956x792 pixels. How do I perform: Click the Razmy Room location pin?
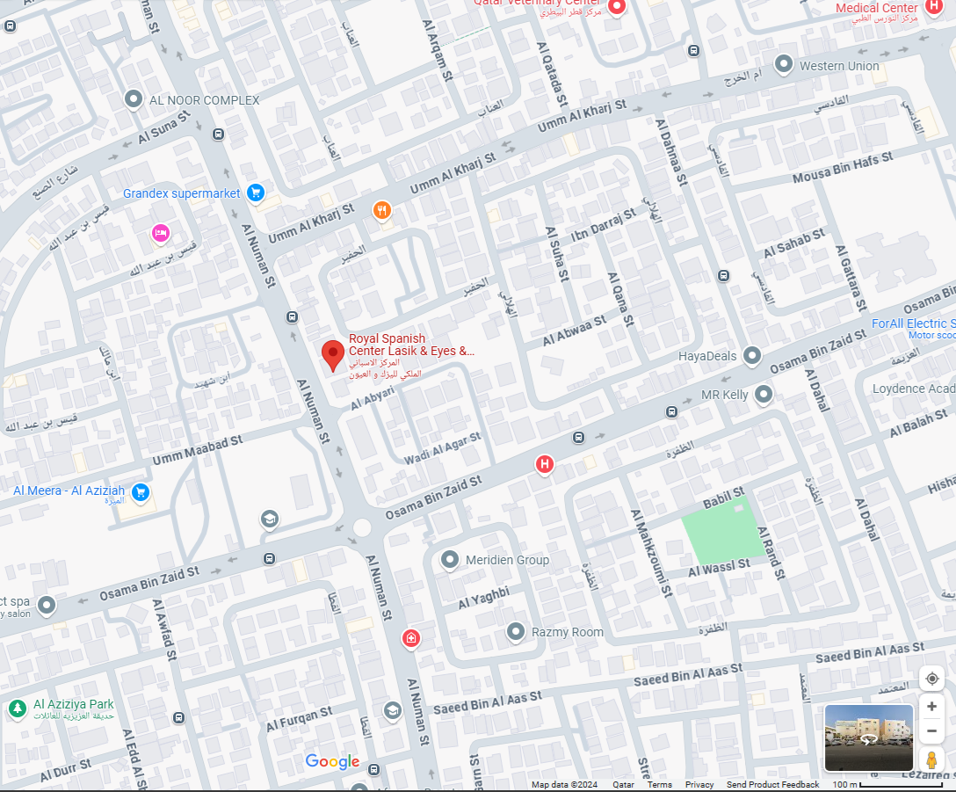pyautogui.click(x=516, y=632)
